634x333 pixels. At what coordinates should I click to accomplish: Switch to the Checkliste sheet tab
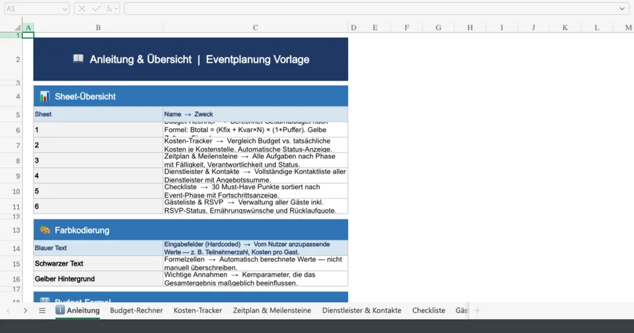[x=429, y=311]
